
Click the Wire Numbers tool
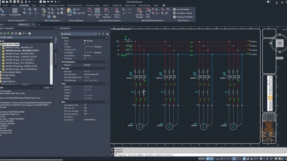[107, 13]
